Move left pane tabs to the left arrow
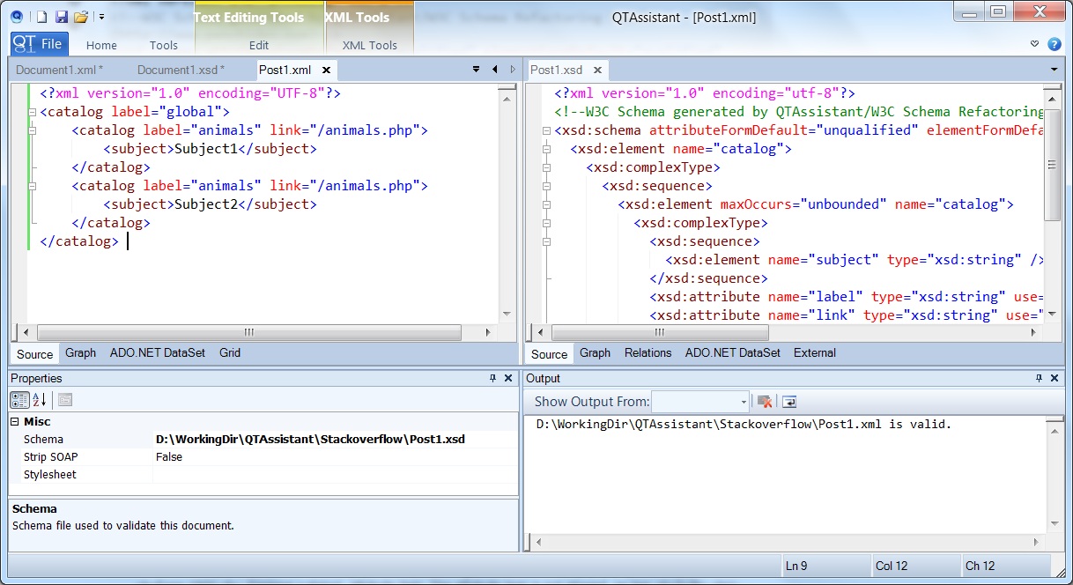This screenshot has width=1073, height=585. point(494,69)
